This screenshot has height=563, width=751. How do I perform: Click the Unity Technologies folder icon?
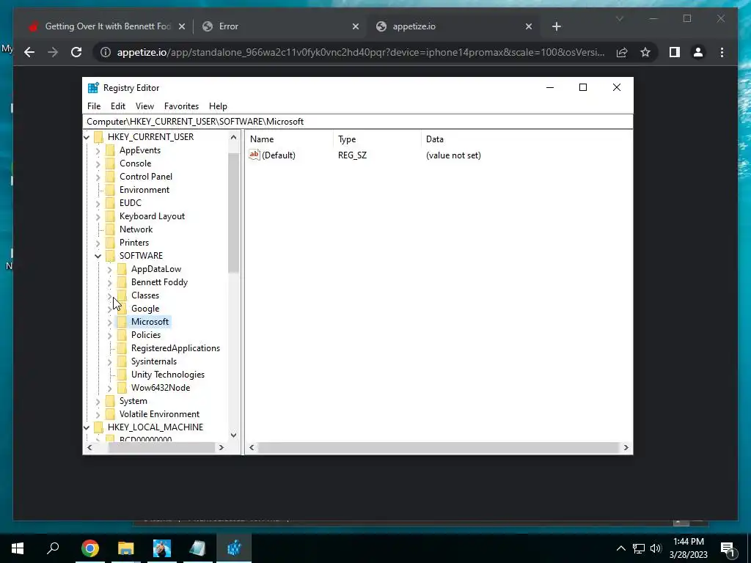[x=122, y=375]
